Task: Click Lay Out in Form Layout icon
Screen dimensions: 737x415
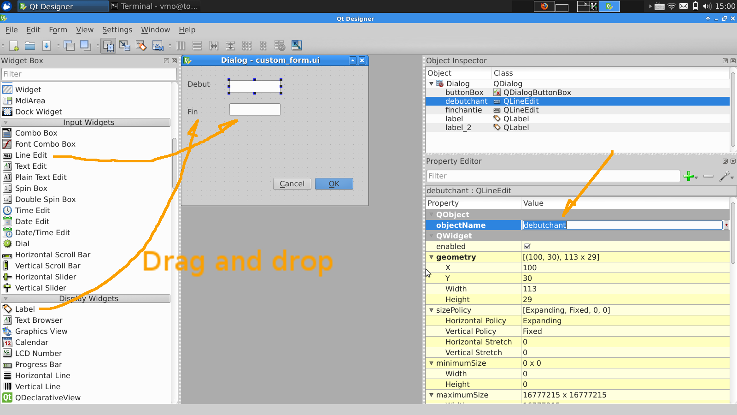Action: pos(263,46)
